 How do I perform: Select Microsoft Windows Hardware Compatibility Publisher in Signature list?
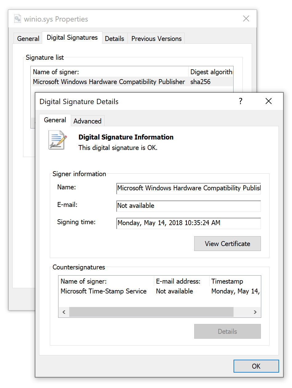click(x=109, y=82)
